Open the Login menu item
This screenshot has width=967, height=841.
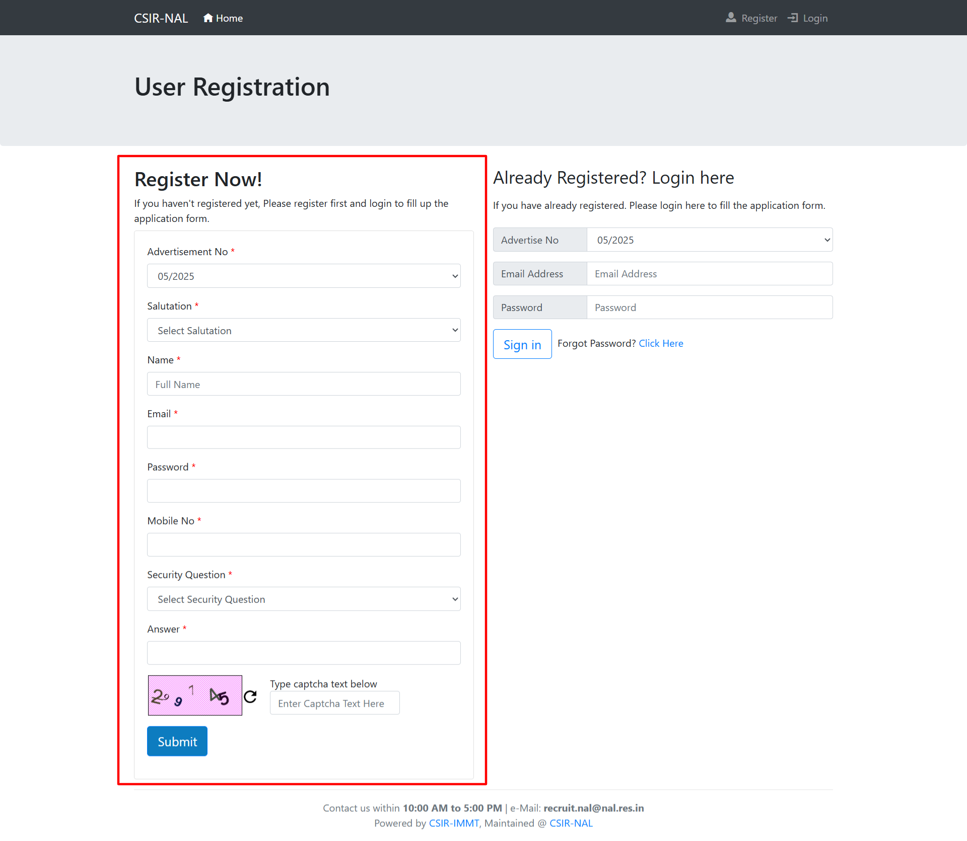[815, 18]
